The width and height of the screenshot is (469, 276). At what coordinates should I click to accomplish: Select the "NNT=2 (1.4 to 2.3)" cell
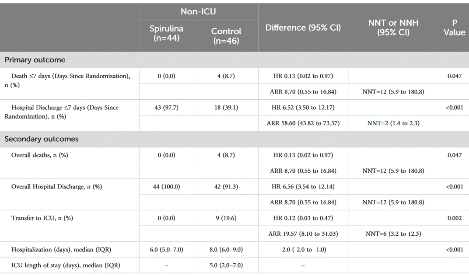click(393, 123)
